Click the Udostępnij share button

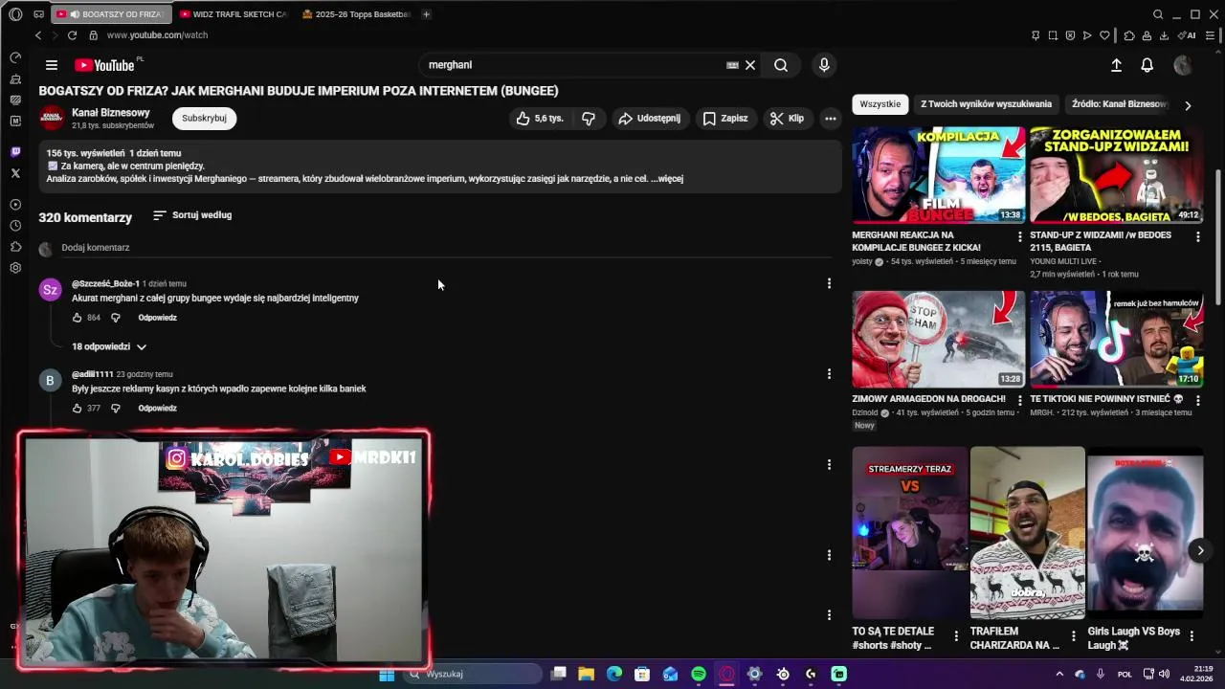[x=649, y=119]
